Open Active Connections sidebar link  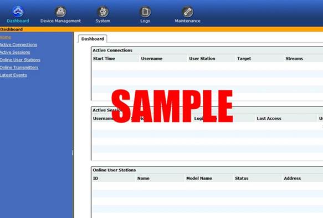point(18,45)
